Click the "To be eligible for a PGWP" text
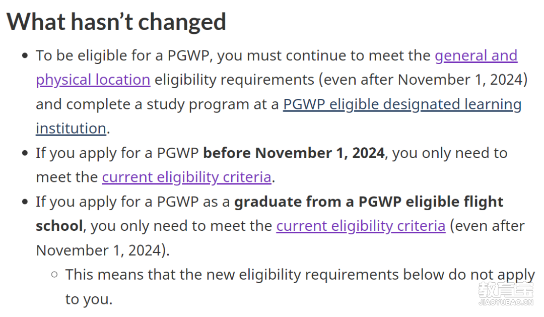Image resolution: width=544 pixels, height=317 pixels. 123,56
